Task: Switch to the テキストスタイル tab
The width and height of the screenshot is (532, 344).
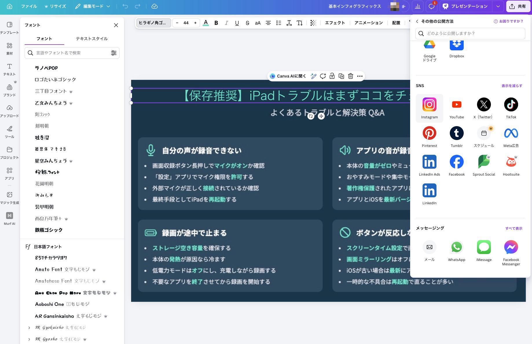Action: 91,38
